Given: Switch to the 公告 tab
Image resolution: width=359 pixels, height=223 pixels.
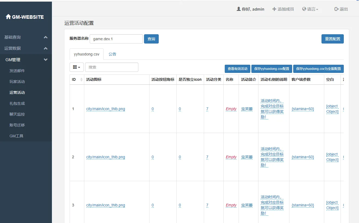Looking at the screenshot, I should (x=112, y=54).
